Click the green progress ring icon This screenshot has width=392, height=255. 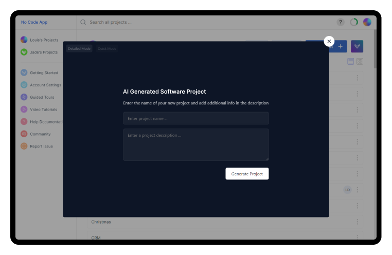click(354, 22)
